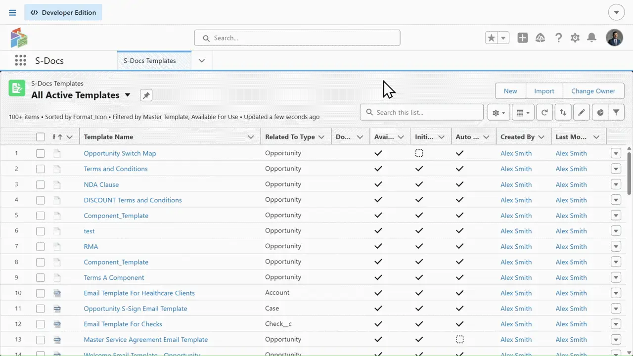
Task: Open the DISCOUNT Terms and Conditions link
Action: [133, 200]
